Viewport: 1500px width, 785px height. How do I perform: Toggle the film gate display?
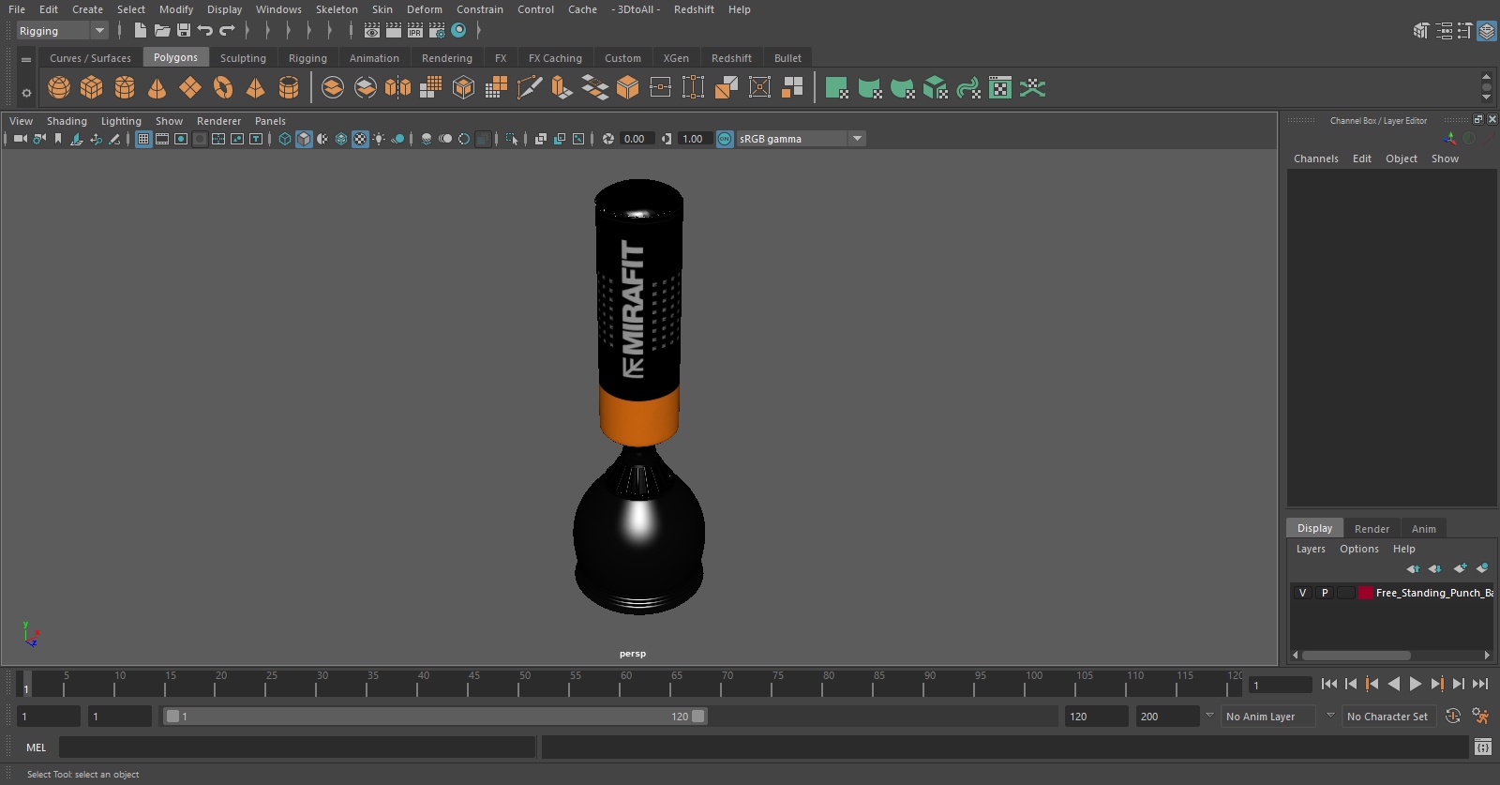[x=162, y=139]
